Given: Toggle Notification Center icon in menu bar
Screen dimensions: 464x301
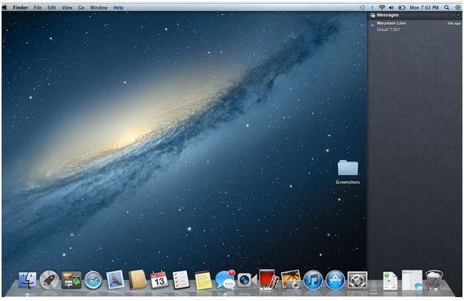Looking at the screenshot, I should click(458, 8).
